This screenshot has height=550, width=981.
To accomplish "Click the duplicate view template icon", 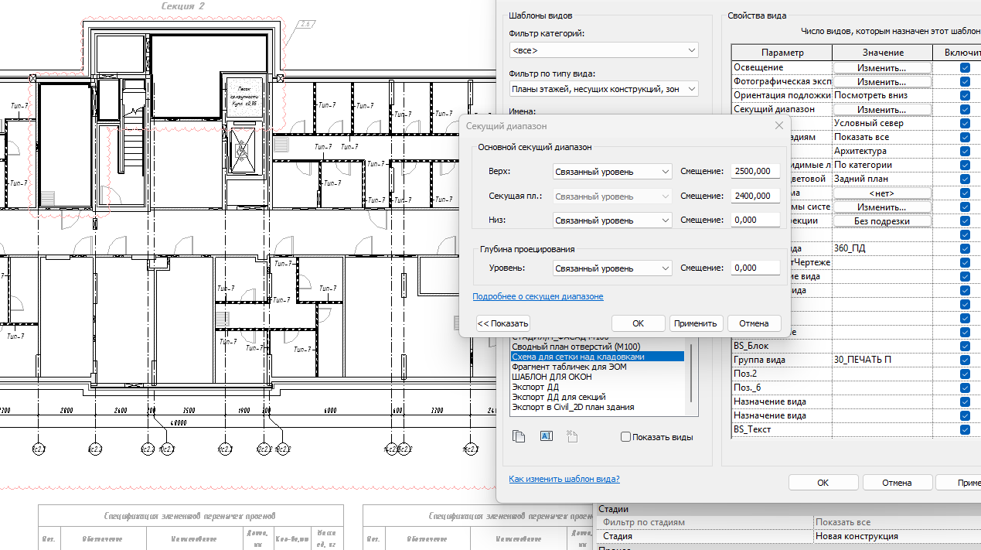I will [519, 436].
